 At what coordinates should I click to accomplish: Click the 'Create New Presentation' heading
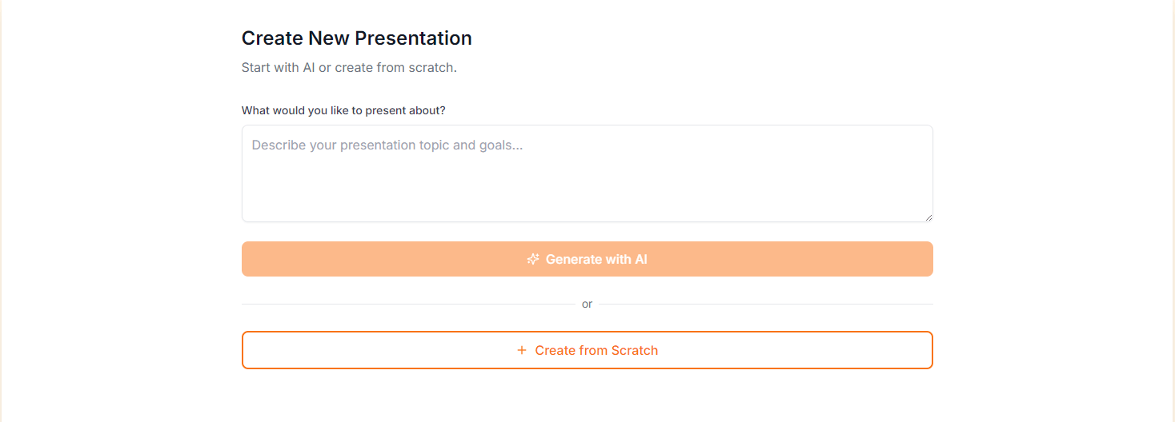pyautogui.click(x=357, y=38)
